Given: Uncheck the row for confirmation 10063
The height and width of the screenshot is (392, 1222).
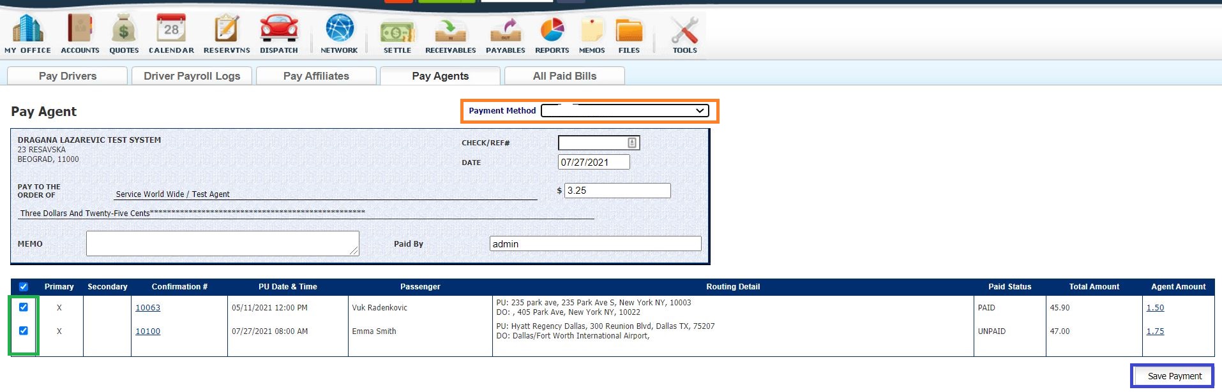Looking at the screenshot, I should pyautogui.click(x=24, y=307).
